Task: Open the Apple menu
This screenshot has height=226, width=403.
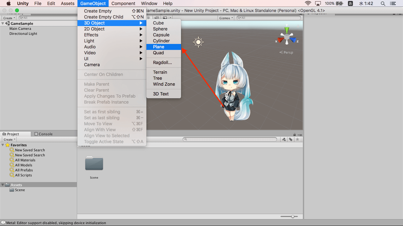Action: coord(9,3)
